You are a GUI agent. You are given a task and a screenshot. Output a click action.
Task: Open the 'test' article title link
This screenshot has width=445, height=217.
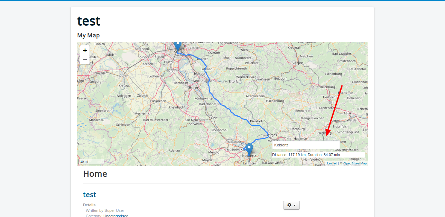[x=90, y=195]
